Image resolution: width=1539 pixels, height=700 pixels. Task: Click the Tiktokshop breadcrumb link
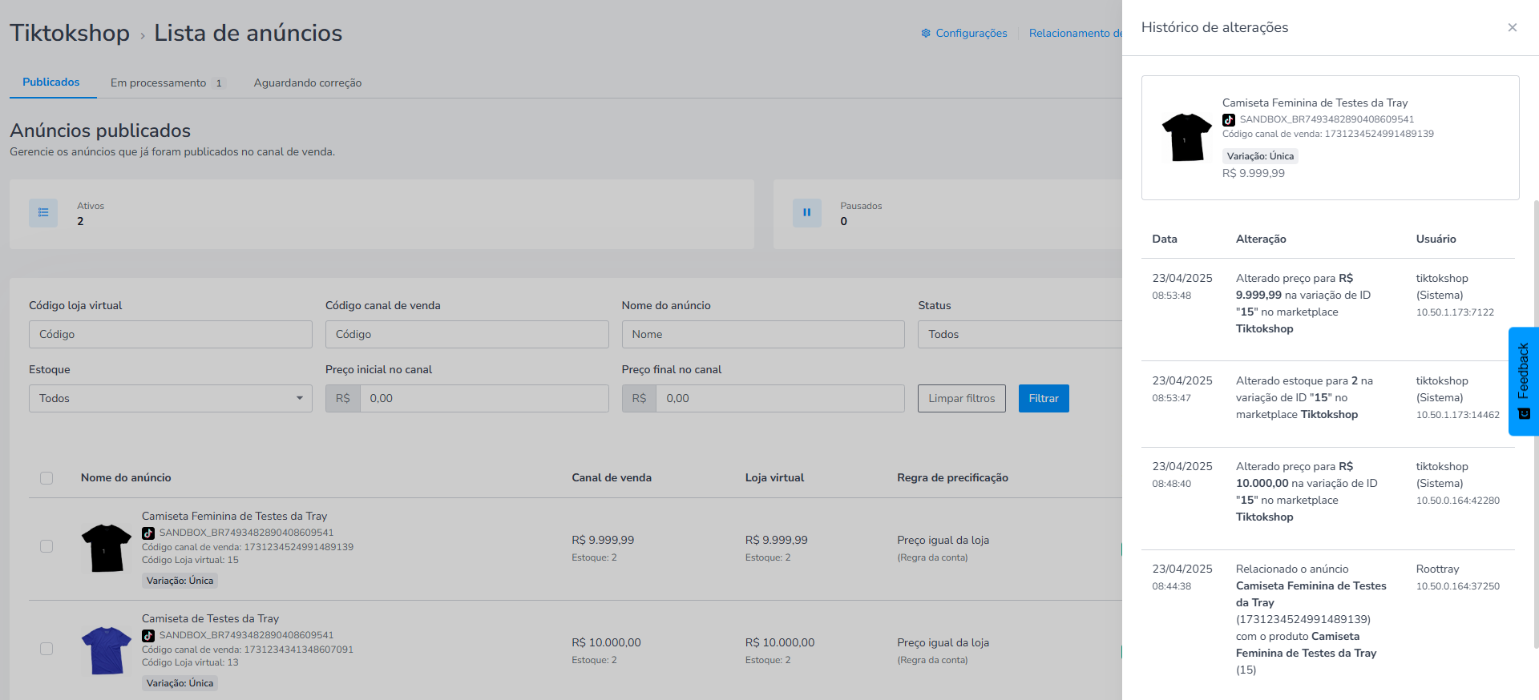[x=70, y=33]
